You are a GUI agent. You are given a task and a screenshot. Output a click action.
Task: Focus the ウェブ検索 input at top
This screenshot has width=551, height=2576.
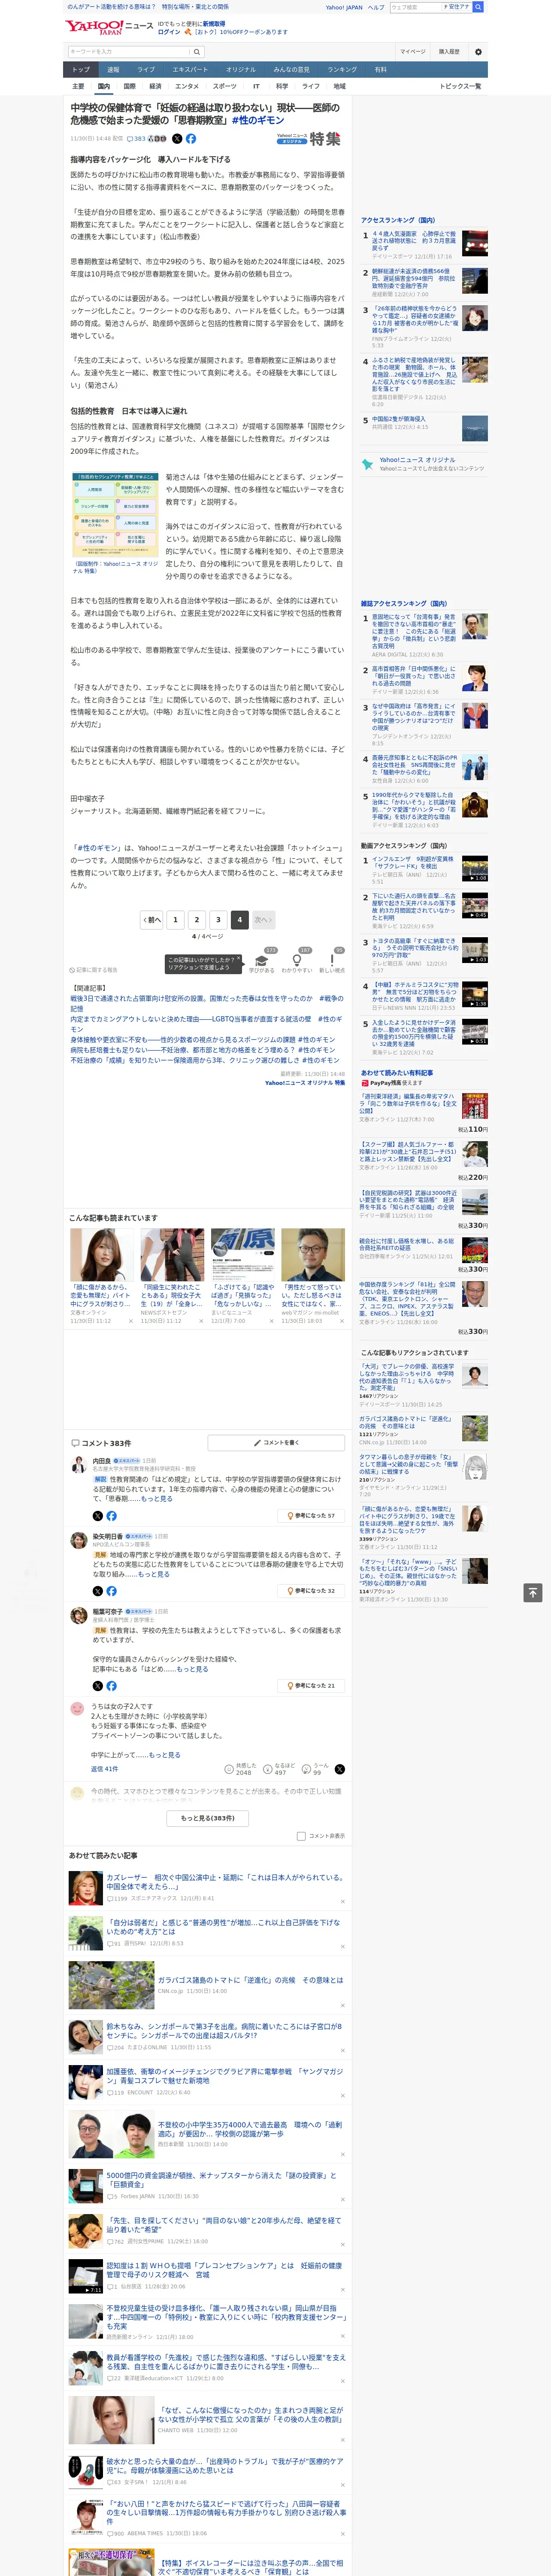(415, 7)
